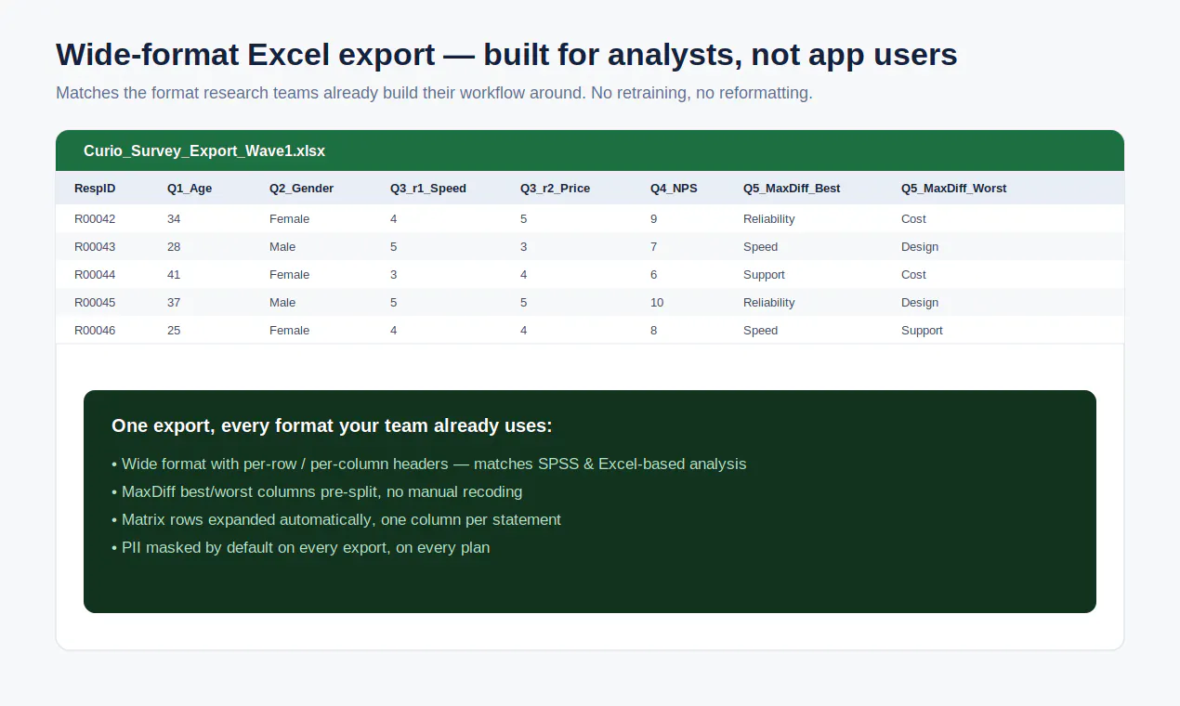This screenshot has width=1180, height=706.
Task: Click respondent ID cell R00043
Action: [x=95, y=246]
